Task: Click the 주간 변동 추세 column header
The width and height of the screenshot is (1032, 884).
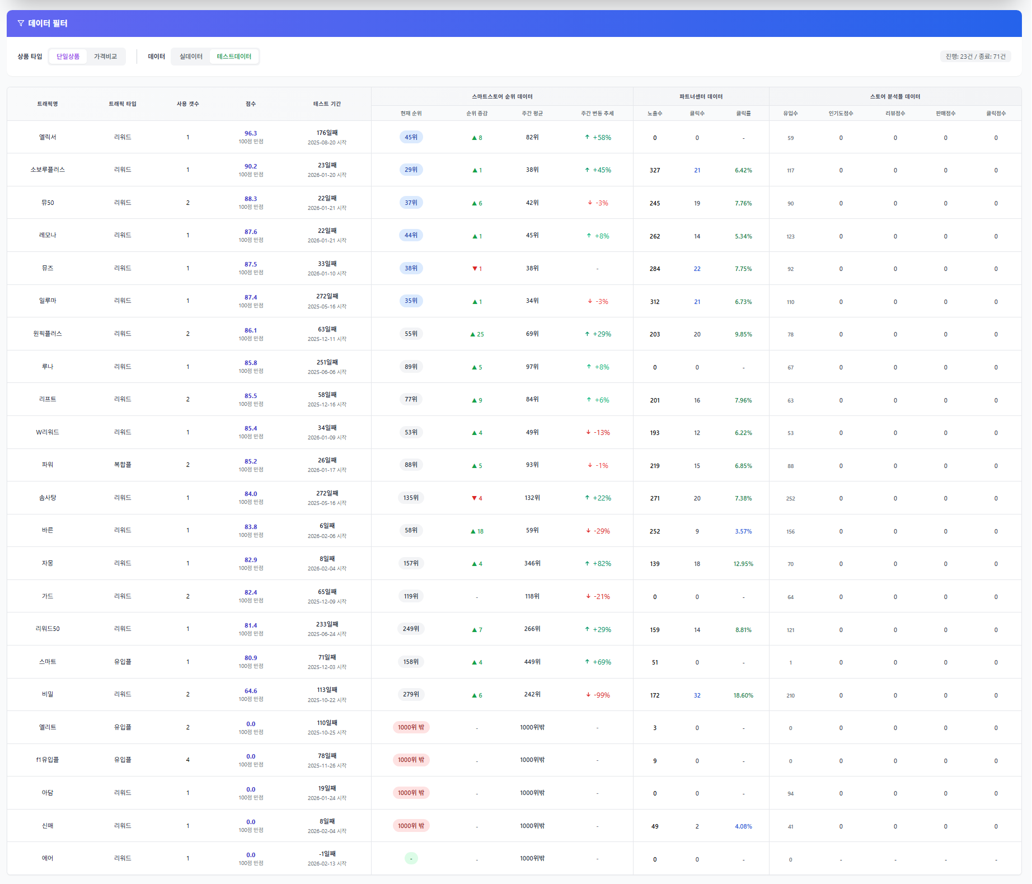Action: click(x=597, y=114)
